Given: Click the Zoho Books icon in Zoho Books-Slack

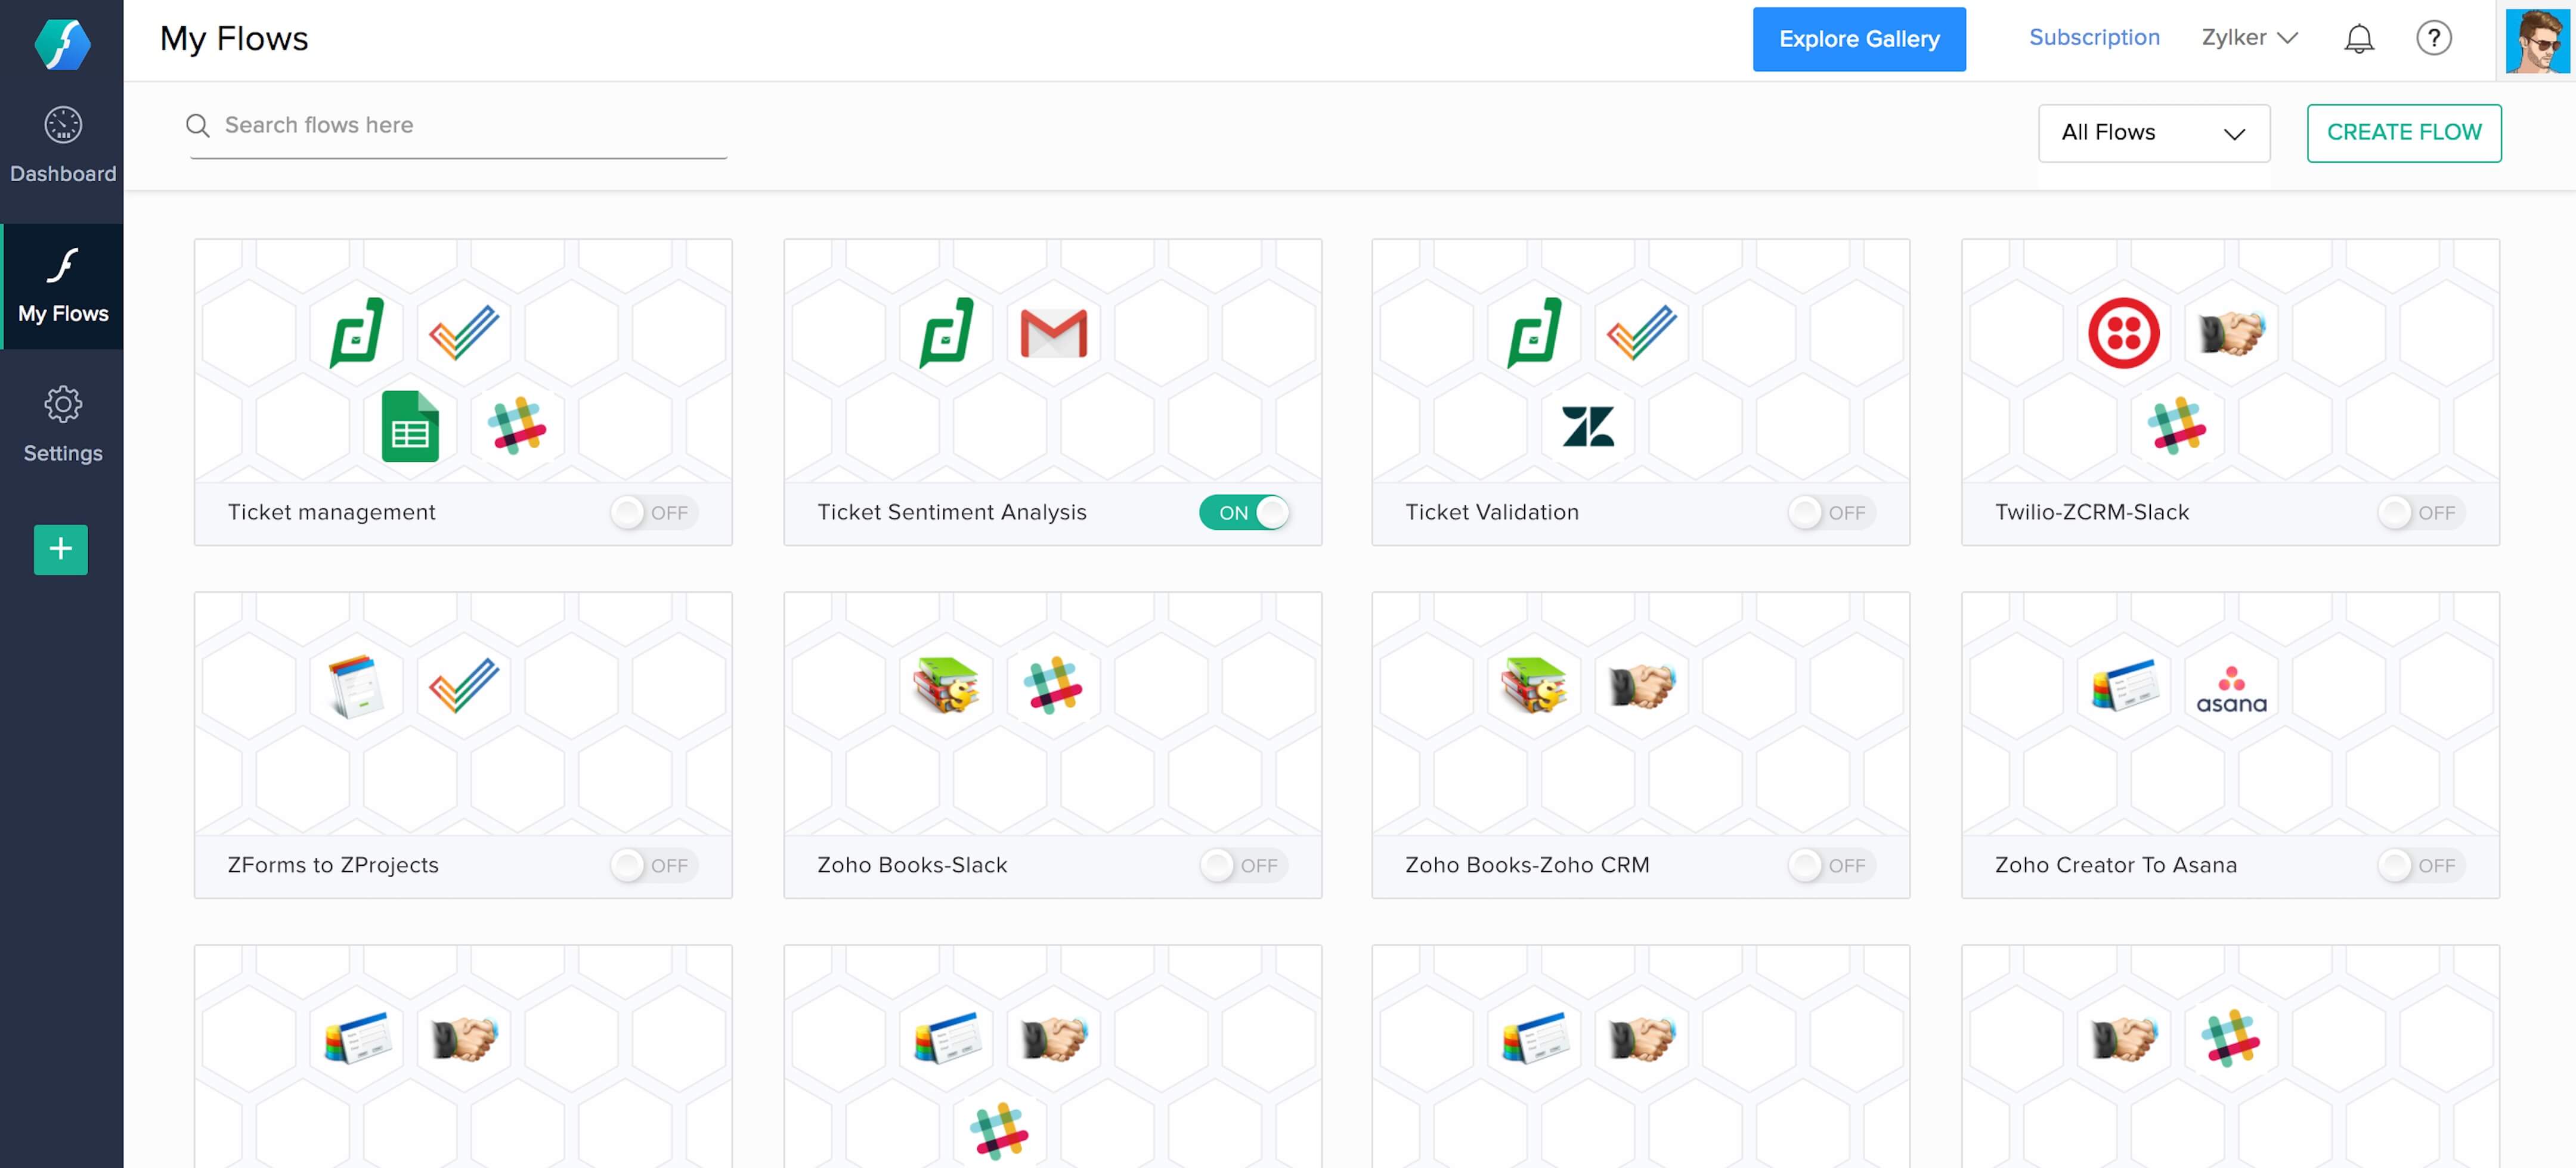Looking at the screenshot, I should coord(946,685).
